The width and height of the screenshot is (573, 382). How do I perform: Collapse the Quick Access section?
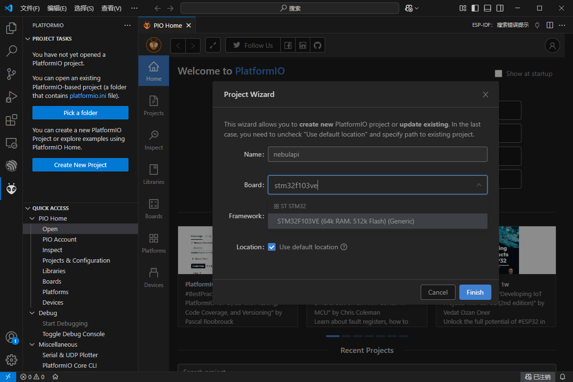coord(27,208)
